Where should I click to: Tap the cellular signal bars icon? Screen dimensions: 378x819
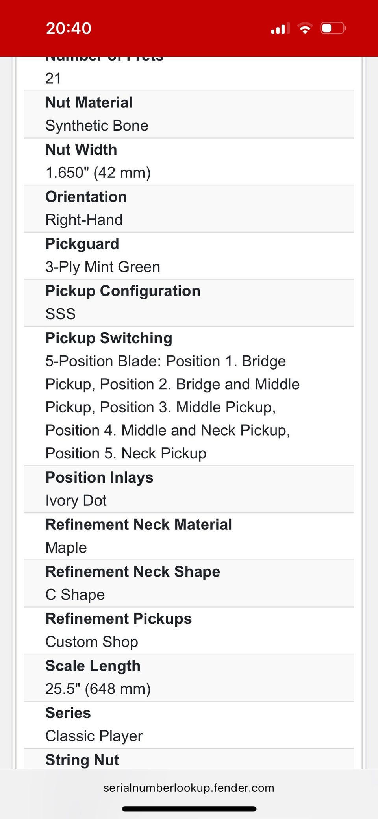280,28
